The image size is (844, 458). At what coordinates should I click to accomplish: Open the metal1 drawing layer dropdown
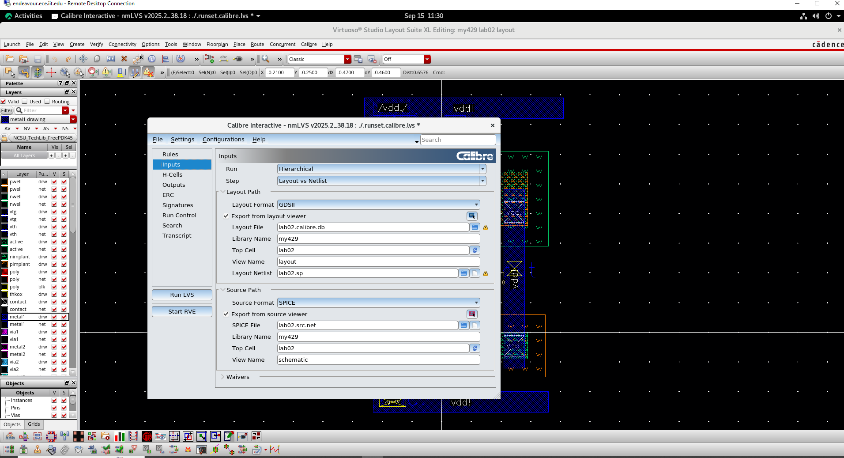point(73,119)
